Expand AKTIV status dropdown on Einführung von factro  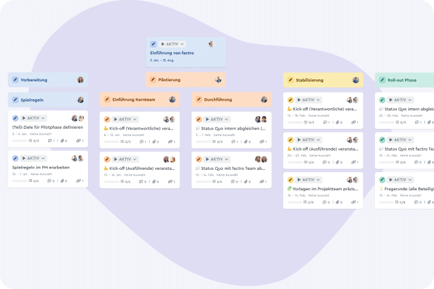172,44
